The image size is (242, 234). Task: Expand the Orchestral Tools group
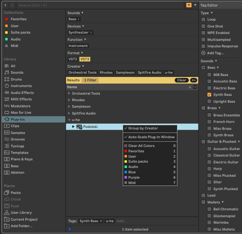point(69,94)
